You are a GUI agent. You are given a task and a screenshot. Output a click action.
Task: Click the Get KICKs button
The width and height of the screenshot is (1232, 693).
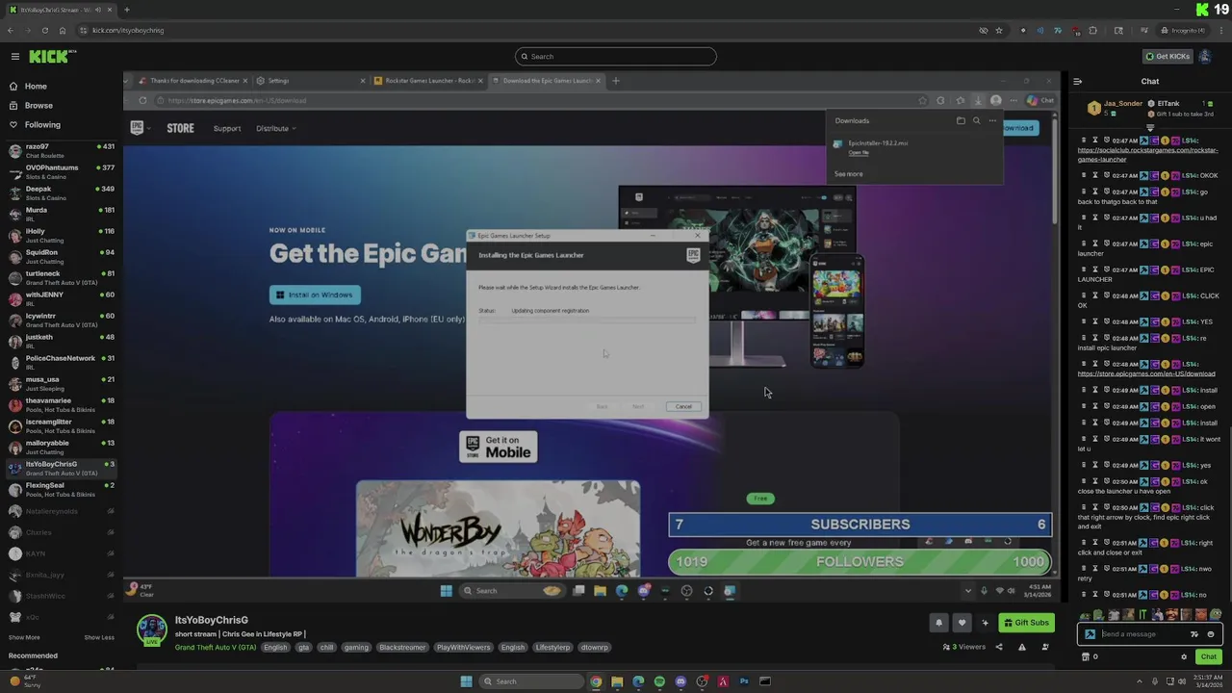pos(1168,57)
